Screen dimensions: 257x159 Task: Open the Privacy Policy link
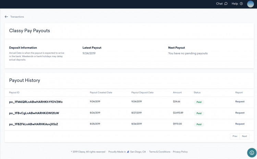pyautogui.click(x=180, y=152)
